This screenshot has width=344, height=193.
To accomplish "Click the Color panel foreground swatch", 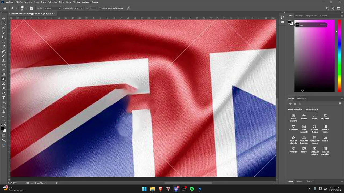I will 290,22.
